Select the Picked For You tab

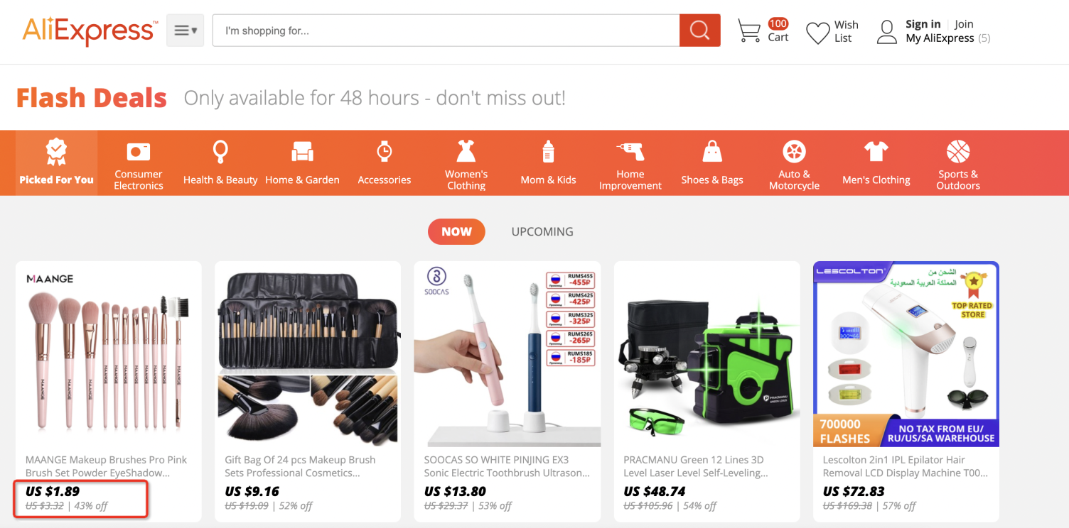[x=57, y=163]
